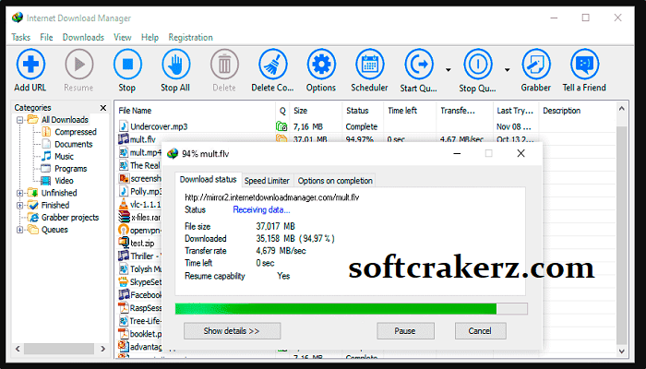The image size is (646, 369).
Task: Click the Delete trash can icon
Action: point(224,64)
